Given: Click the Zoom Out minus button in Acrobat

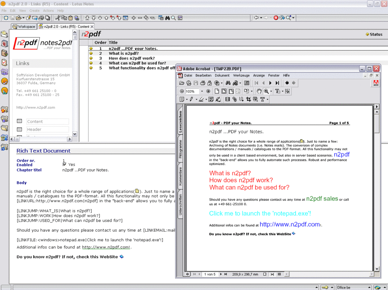Looking at the screenshot, I should tap(181, 91).
